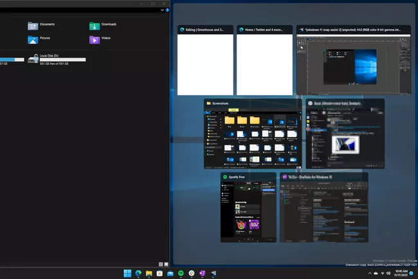Select the OneNote window thumbnail beside Spotify

(324, 208)
